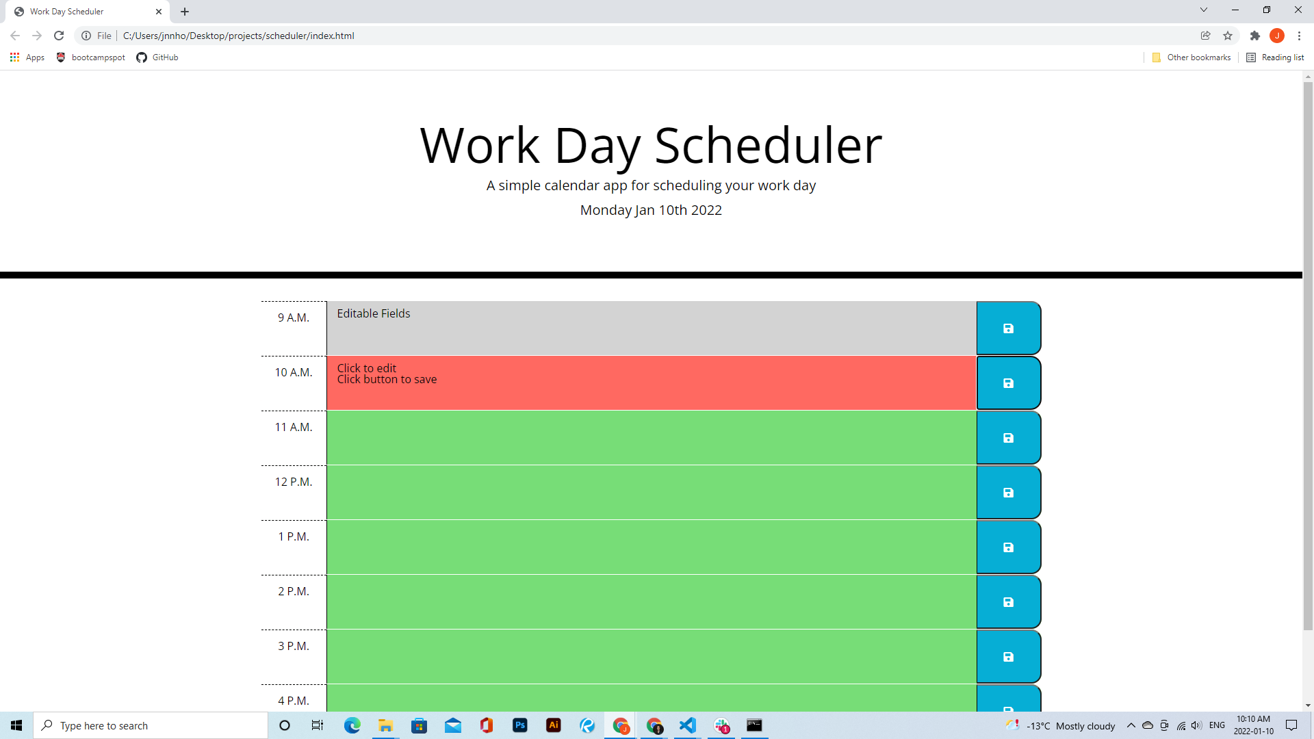Close the Work Day Scheduler tab

[x=159, y=12]
